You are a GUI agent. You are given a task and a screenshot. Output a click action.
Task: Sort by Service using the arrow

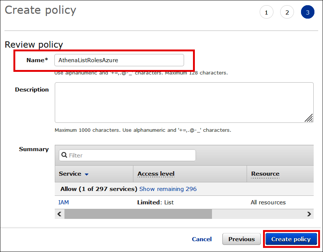point(87,174)
